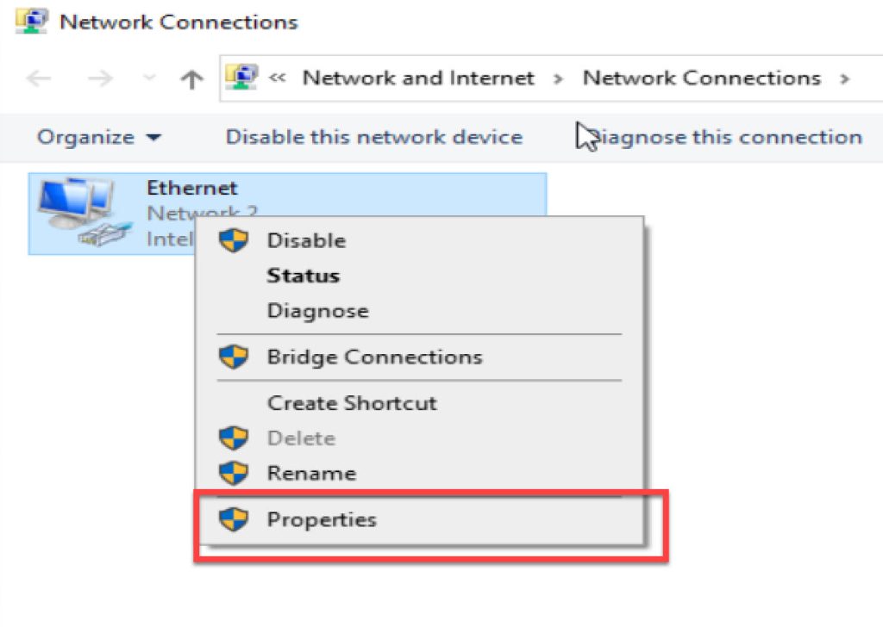Open the Organize dropdown menu

[99, 137]
